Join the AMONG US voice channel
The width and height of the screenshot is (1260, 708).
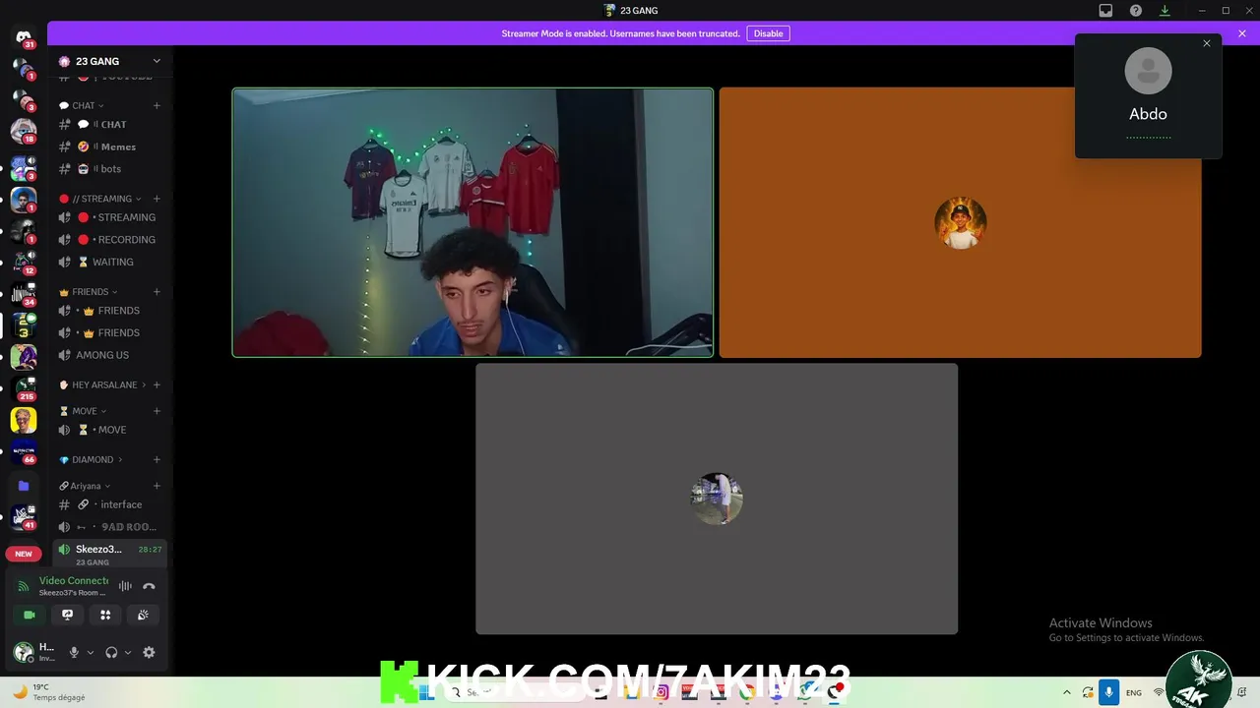click(x=108, y=355)
